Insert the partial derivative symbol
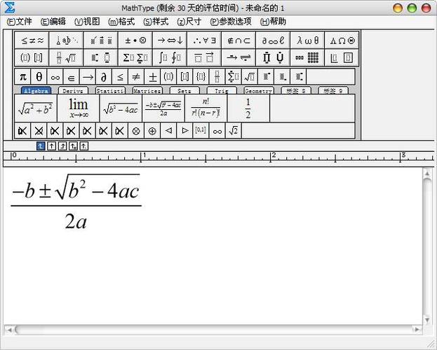The height and width of the screenshot is (350, 437). pos(104,76)
